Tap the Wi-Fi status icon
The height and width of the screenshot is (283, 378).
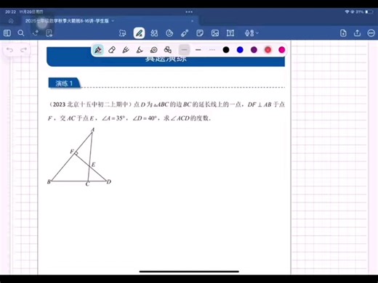tap(347, 12)
